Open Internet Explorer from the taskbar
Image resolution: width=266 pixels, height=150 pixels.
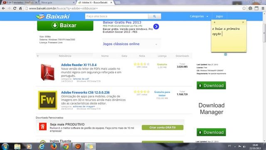(x=42, y=146)
